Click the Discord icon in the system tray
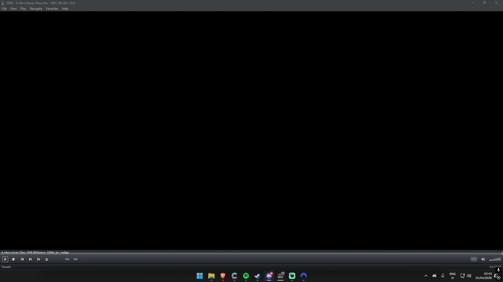 434,276
